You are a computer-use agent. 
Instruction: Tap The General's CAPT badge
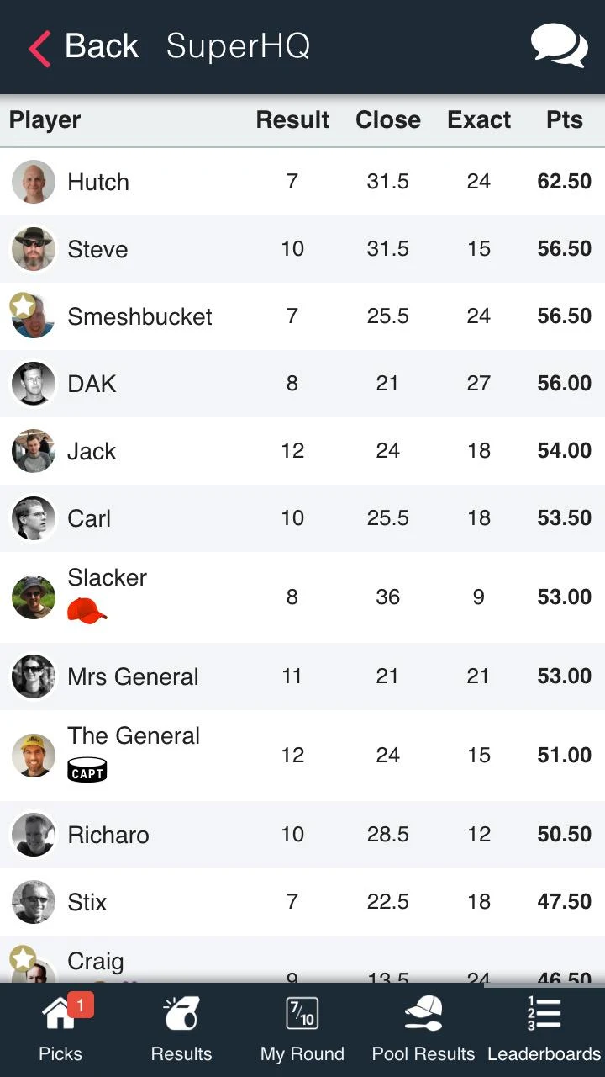[x=87, y=770]
